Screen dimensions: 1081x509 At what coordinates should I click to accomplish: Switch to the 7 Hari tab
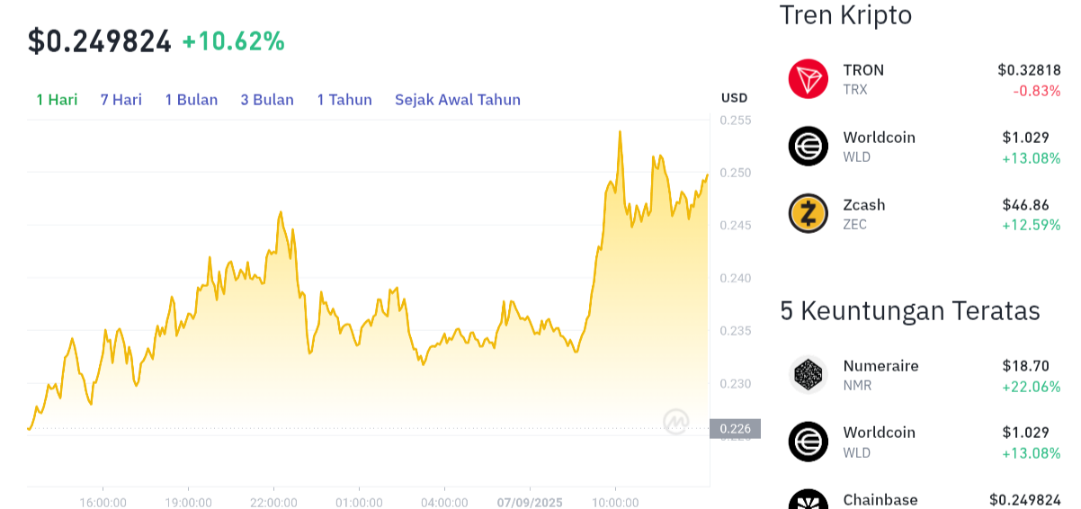(121, 100)
